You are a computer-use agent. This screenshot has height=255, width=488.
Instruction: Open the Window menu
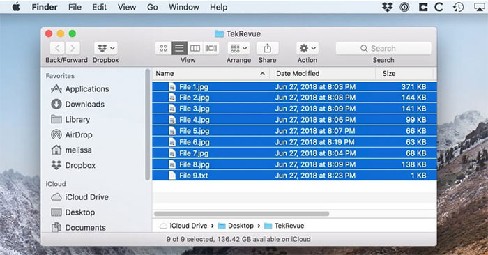(183, 7)
